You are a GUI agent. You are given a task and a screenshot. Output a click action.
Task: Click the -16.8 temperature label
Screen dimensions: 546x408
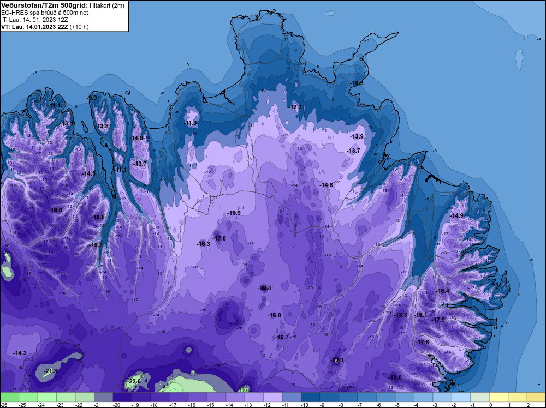tap(275, 315)
